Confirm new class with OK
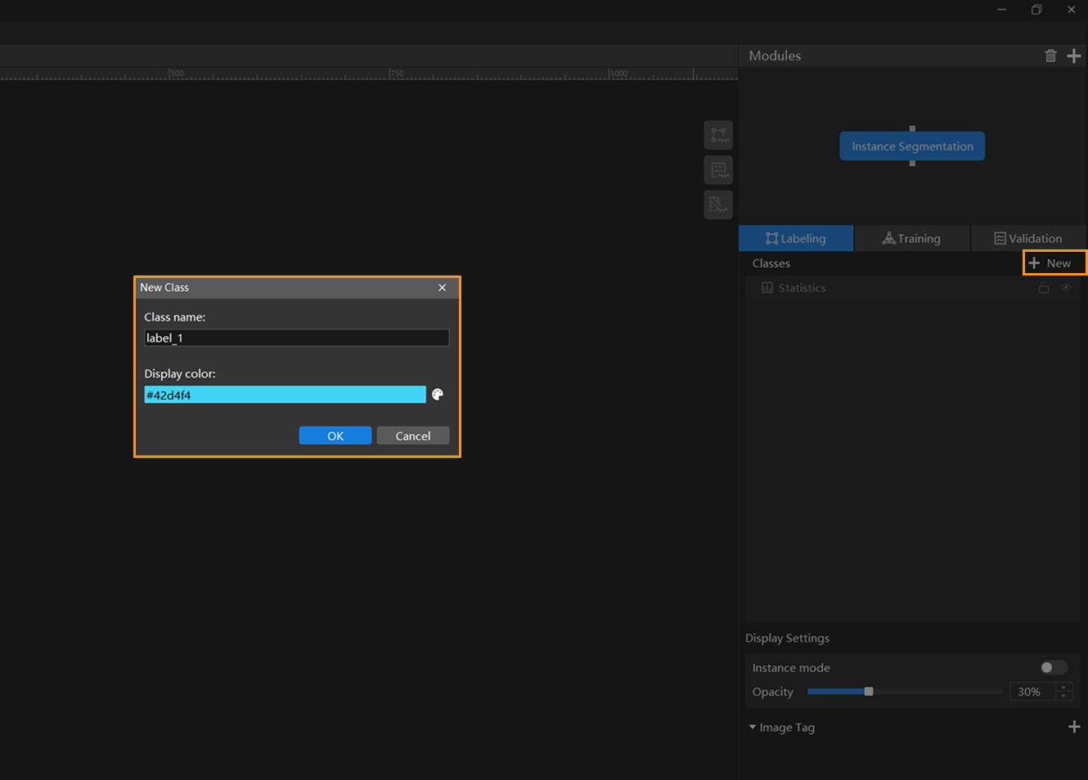Viewport: 1088px width, 780px height. click(335, 436)
